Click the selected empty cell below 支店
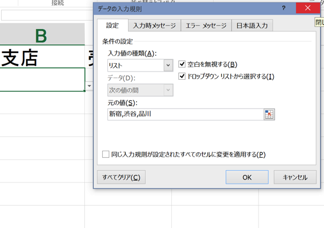Screen dimensions: 324x228 [42, 80]
